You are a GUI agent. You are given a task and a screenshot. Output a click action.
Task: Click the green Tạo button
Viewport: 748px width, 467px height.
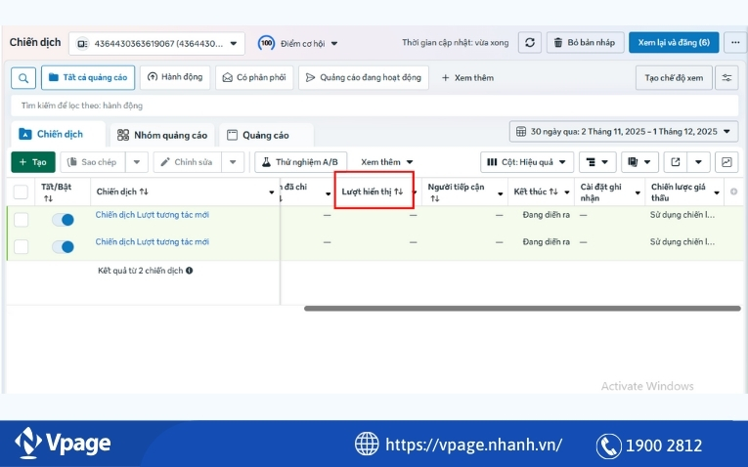click(32, 162)
